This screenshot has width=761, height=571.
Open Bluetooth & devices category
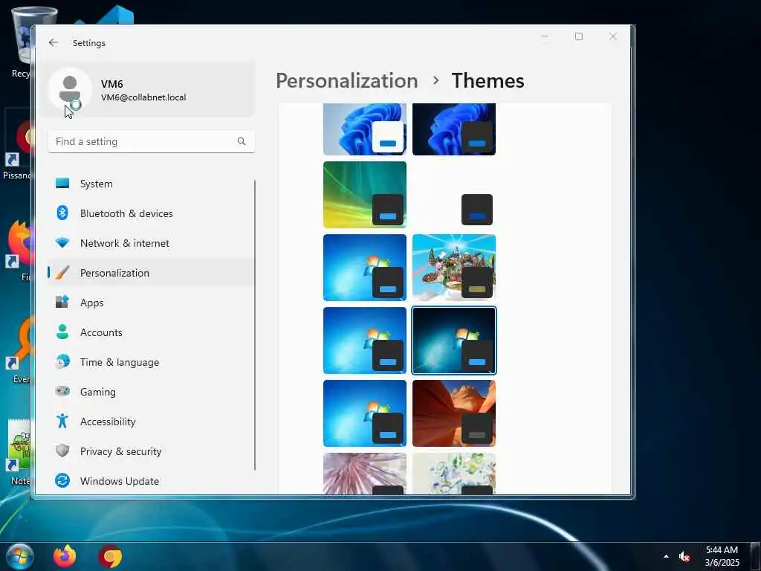pos(152,213)
